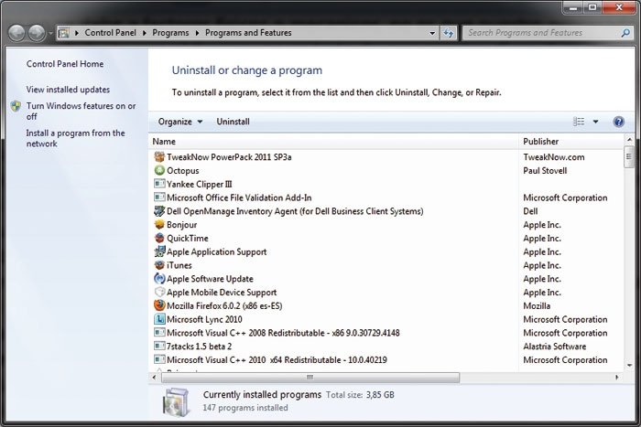
Task: Click the Microsoft Office File Validation Add-In icon
Action: 159,197
